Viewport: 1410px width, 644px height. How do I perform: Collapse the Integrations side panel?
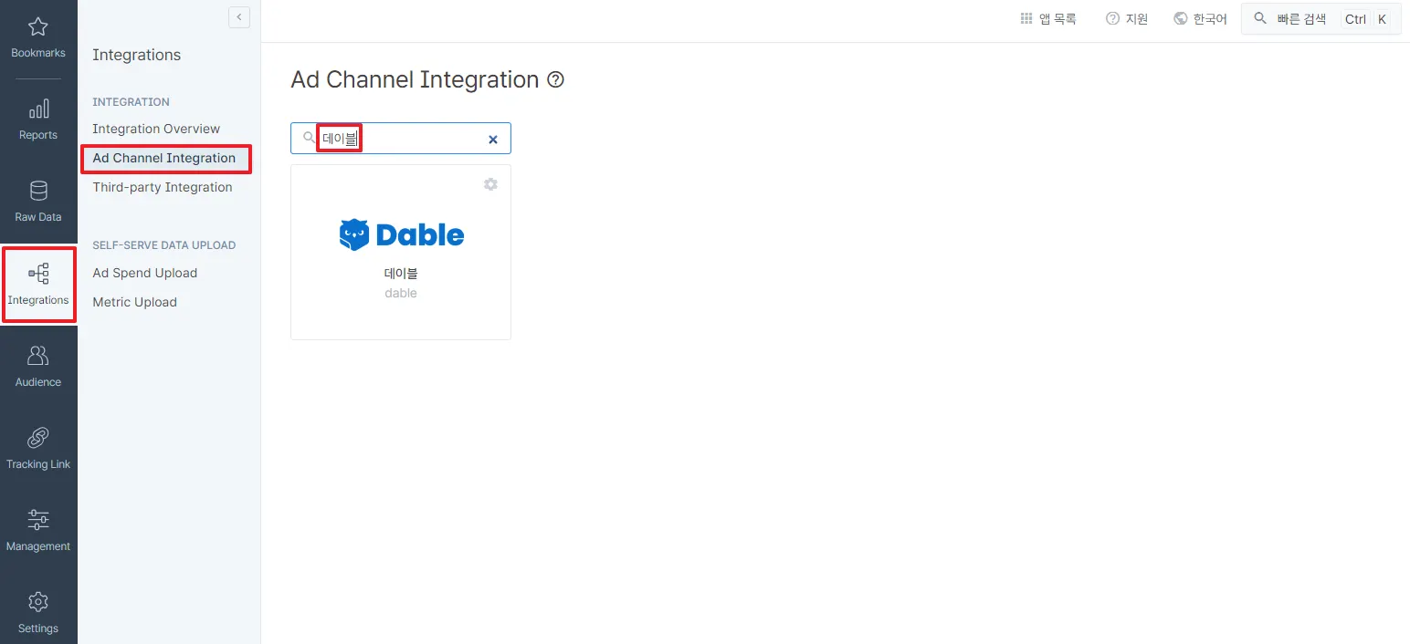tap(239, 17)
